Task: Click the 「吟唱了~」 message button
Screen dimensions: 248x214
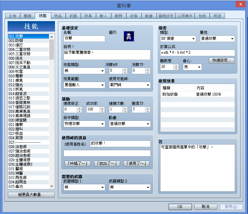Action: point(78,163)
